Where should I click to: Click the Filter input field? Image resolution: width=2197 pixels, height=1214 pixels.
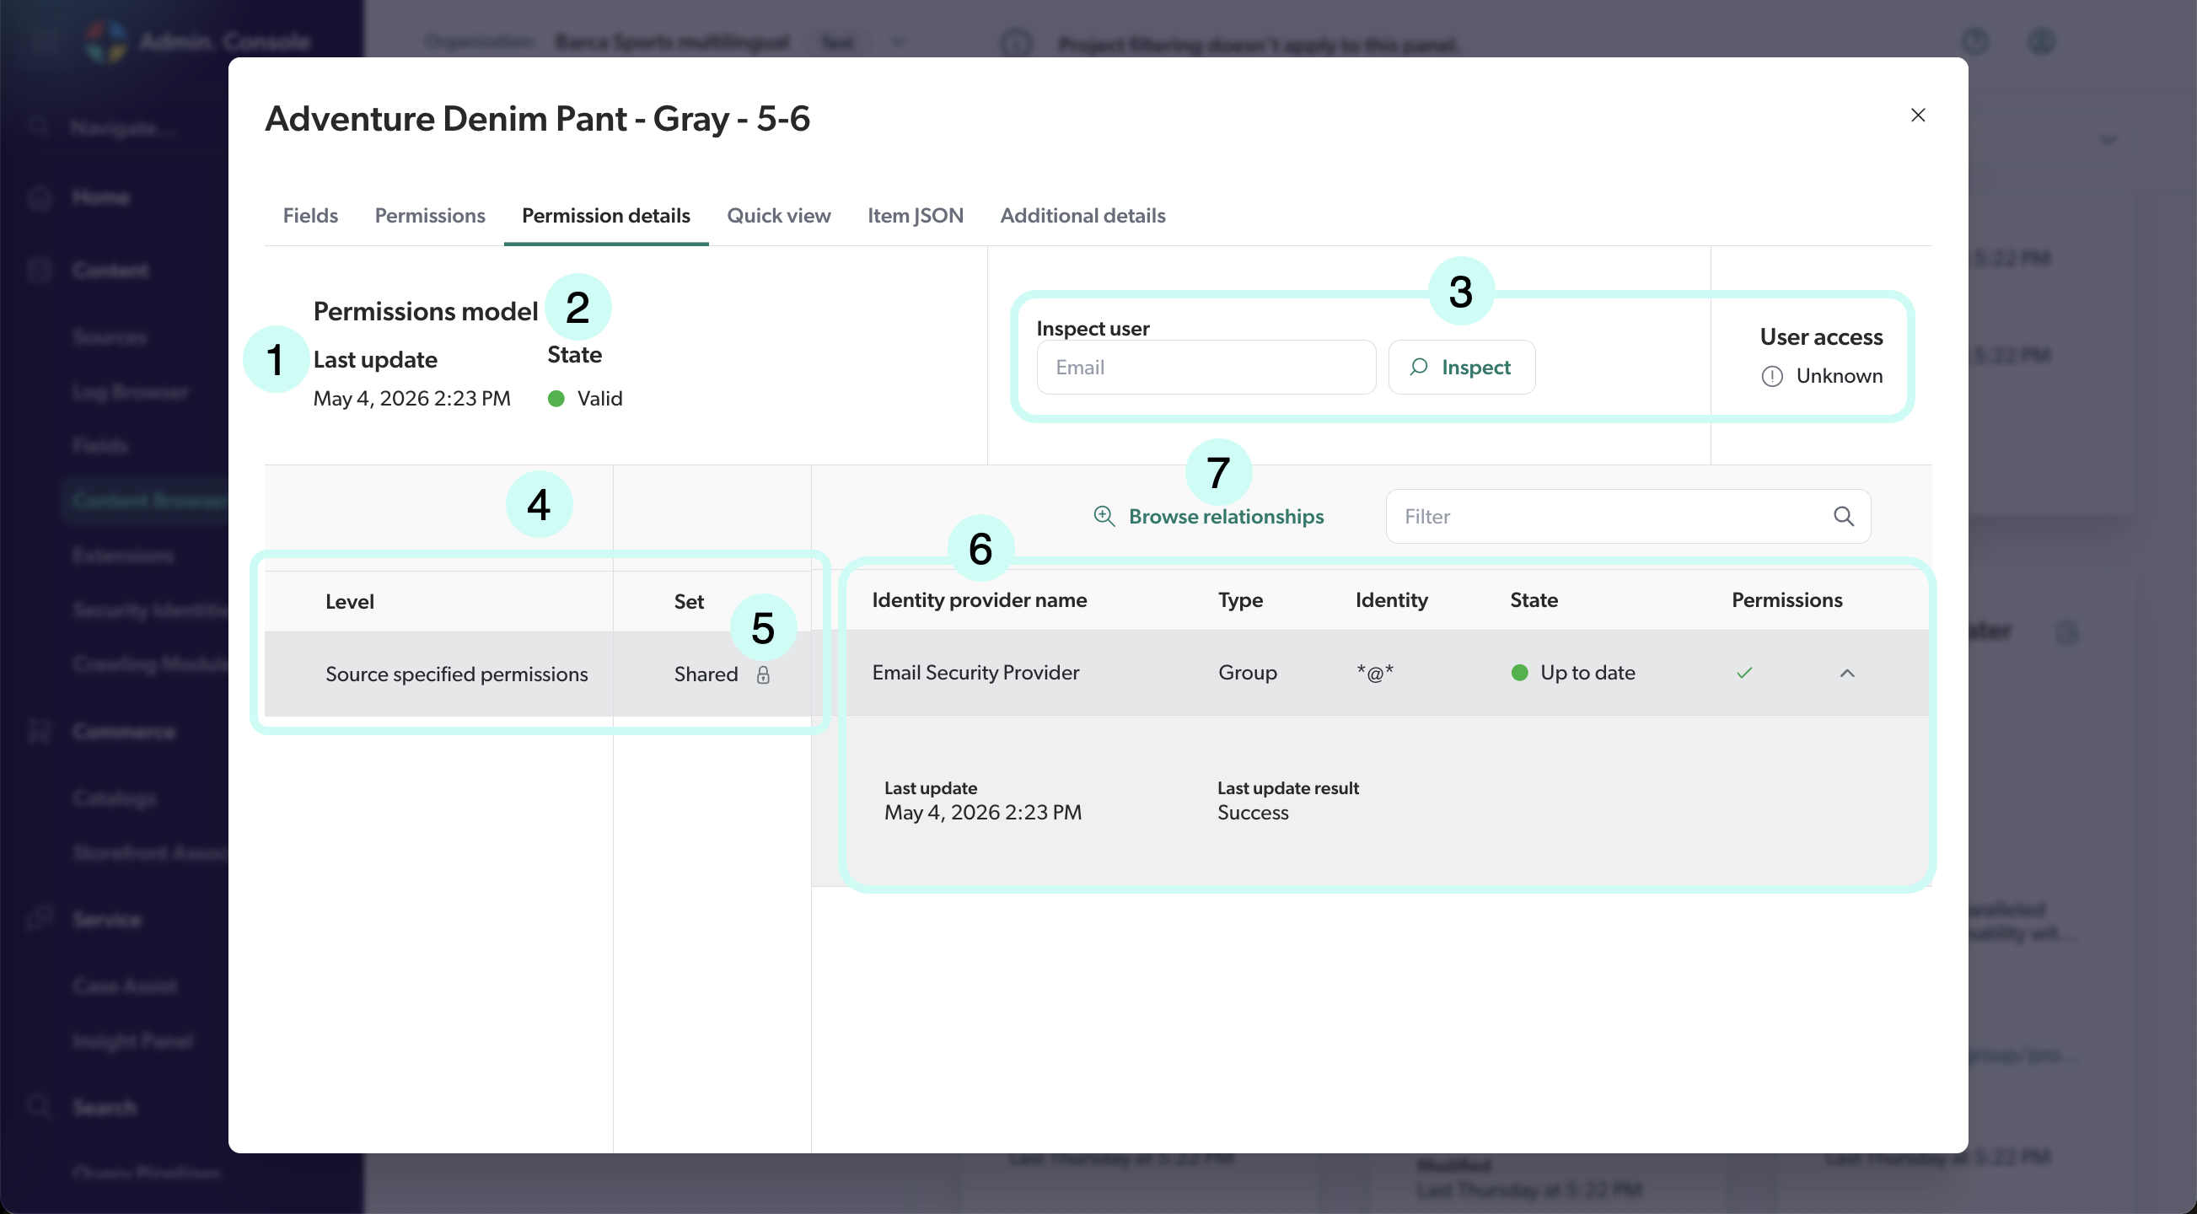click(1627, 516)
